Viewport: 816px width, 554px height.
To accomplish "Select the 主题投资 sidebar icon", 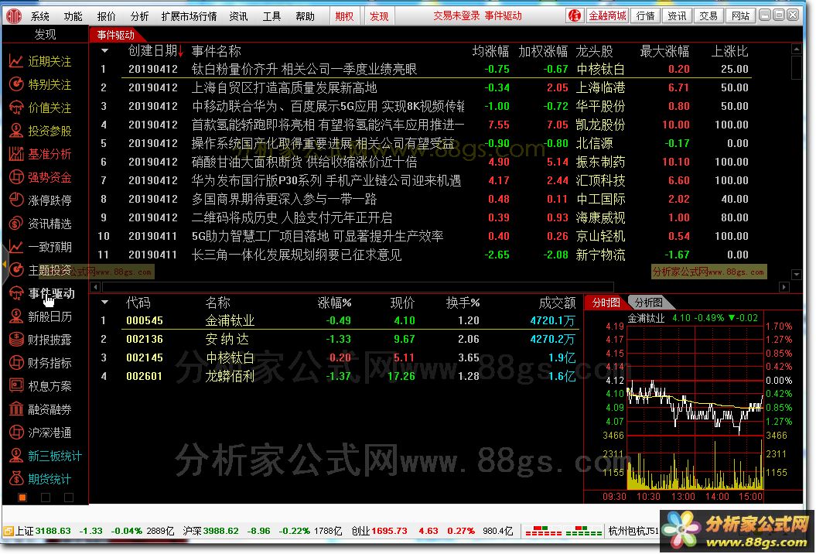I will coord(16,270).
